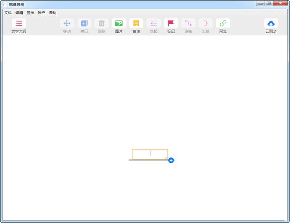Click the blue plus to add child node
This screenshot has height=223, width=290.
(171, 160)
